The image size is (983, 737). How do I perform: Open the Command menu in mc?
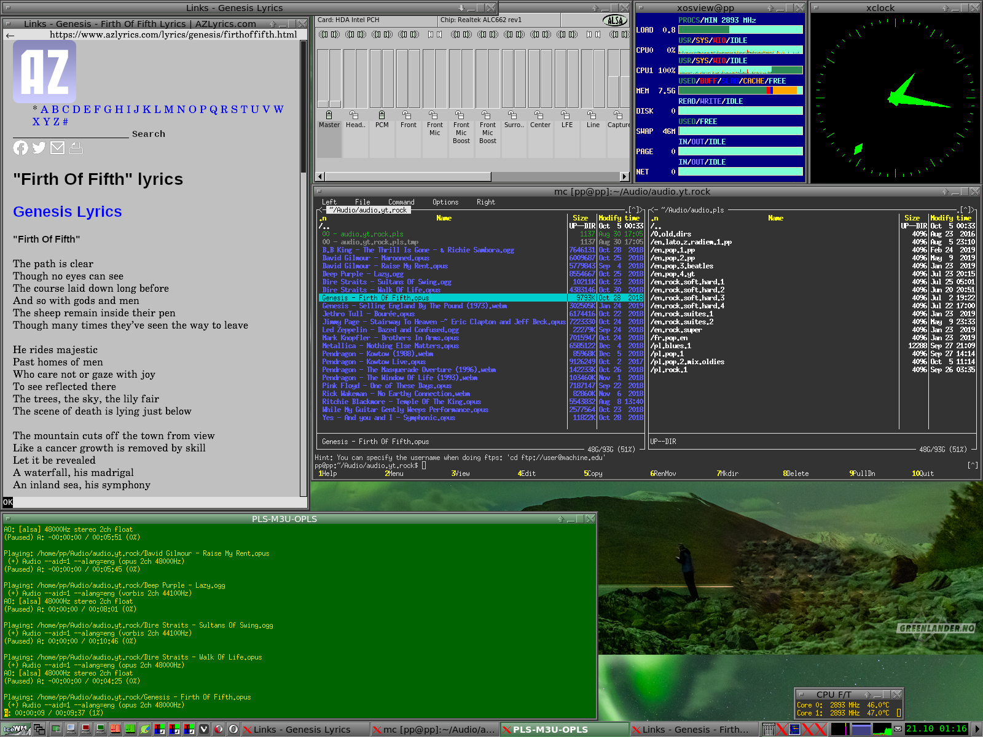pos(401,202)
